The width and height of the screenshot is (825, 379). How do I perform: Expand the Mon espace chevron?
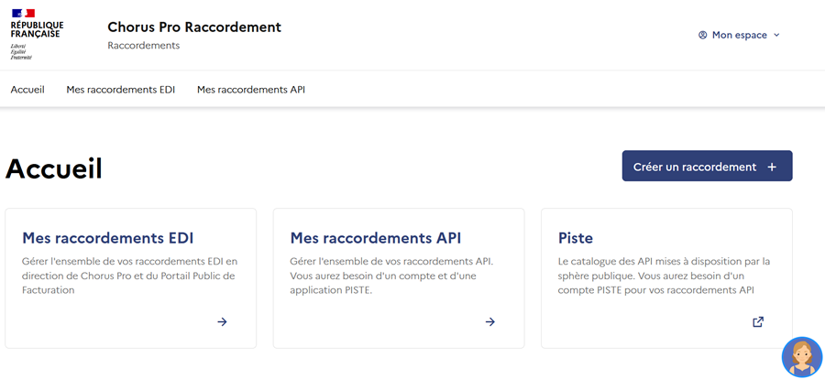[776, 35]
